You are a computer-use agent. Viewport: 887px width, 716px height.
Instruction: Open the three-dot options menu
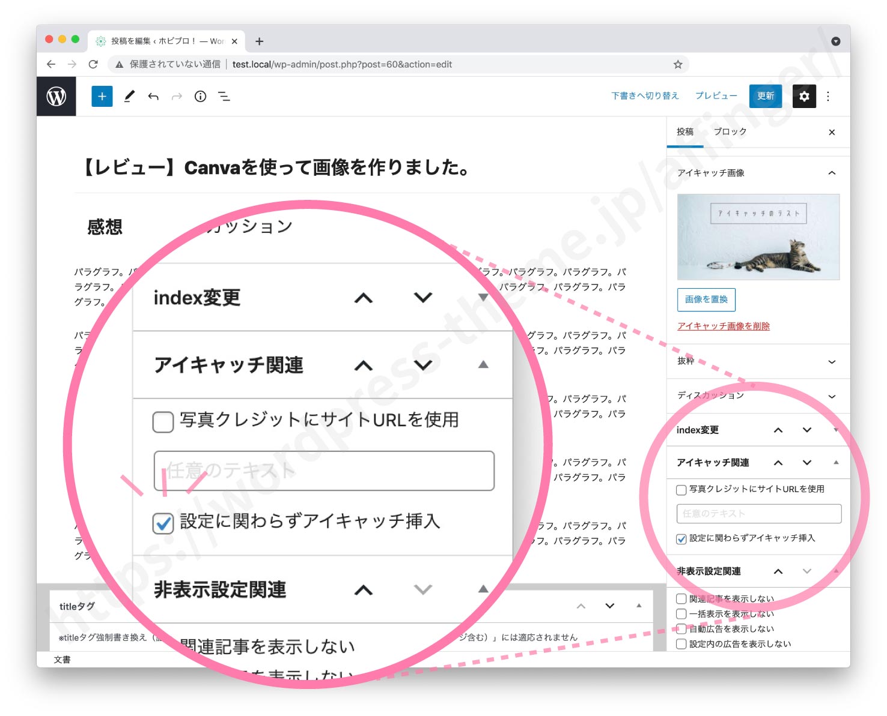pyautogui.click(x=828, y=96)
